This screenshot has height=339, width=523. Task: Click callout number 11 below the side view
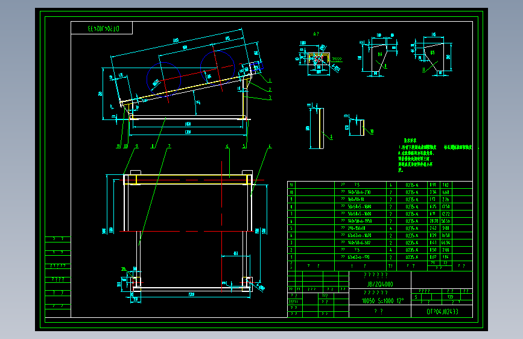click(119, 146)
